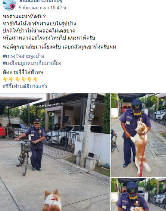
Task: Click the second pointing-down hand emoji
Action: [x=12, y=80]
